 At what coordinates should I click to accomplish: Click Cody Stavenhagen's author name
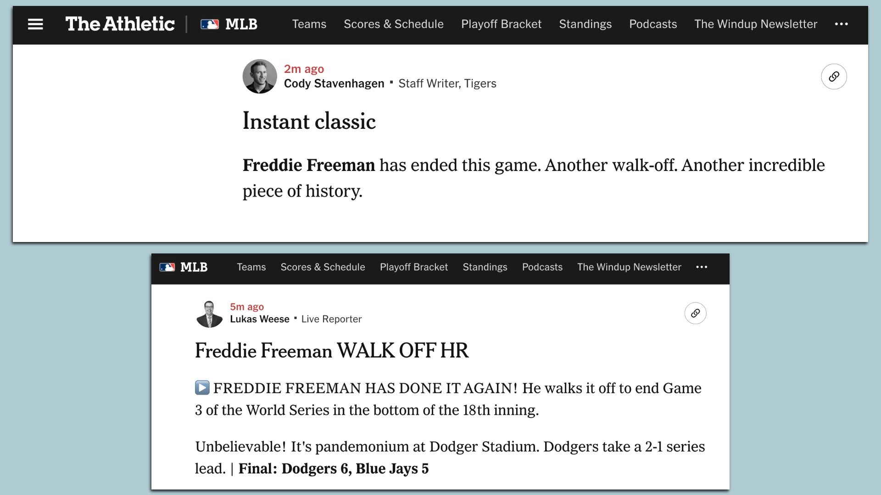(x=334, y=83)
